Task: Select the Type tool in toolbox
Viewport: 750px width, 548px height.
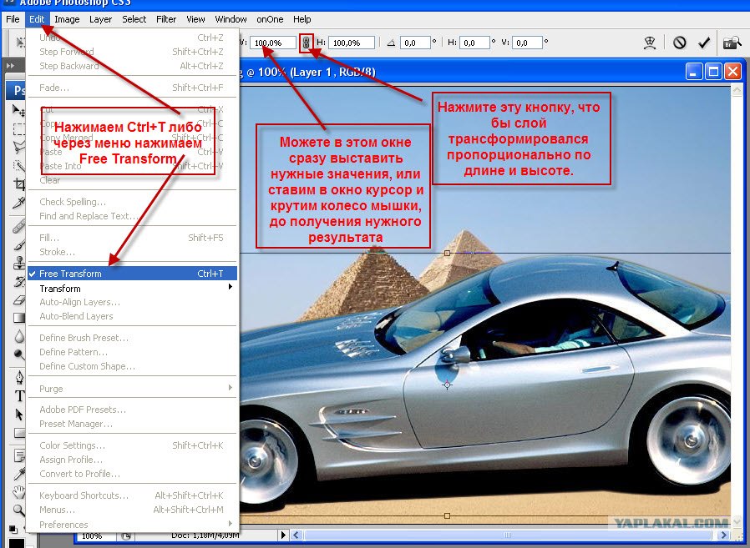Action: 19,395
